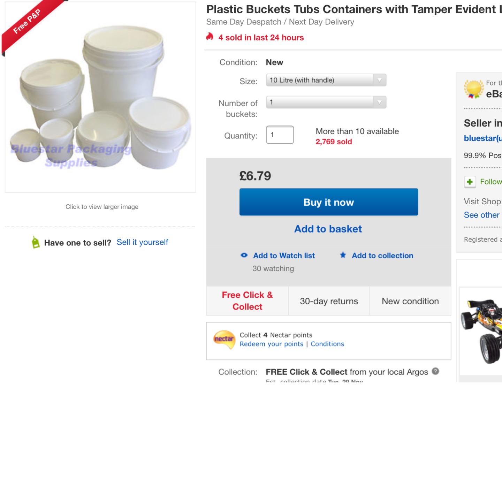Click the top-rated seller rosette badge
The height and width of the screenshot is (502, 502).
[473, 89]
